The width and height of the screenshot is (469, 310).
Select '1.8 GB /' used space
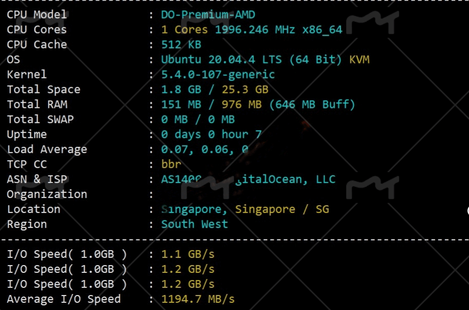(x=188, y=89)
